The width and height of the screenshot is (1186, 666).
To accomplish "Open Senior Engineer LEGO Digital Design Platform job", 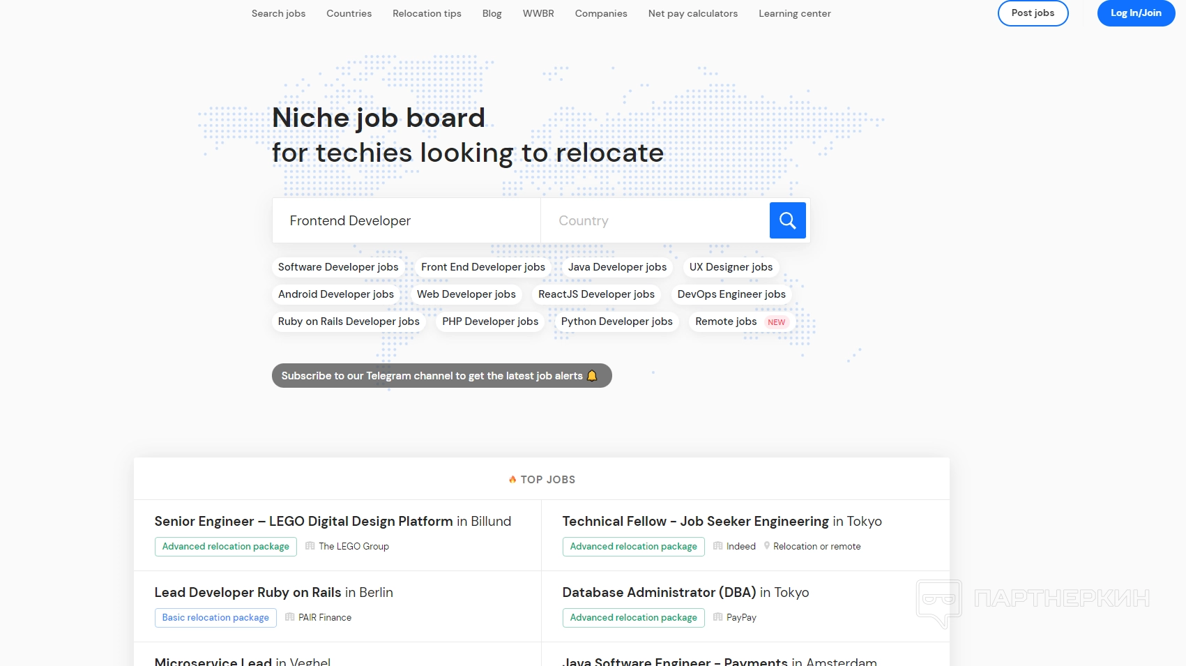I will coord(333,522).
